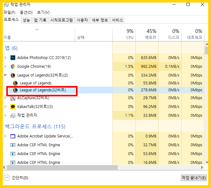Click the sort arrow above 이름 column

point(37,30)
